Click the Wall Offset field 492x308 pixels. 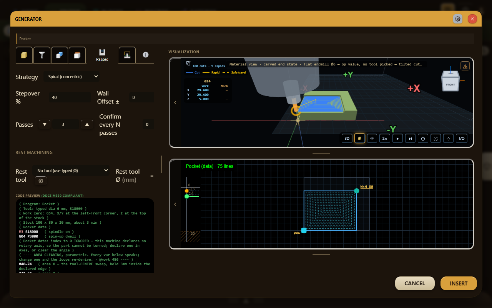click(141, 97)
